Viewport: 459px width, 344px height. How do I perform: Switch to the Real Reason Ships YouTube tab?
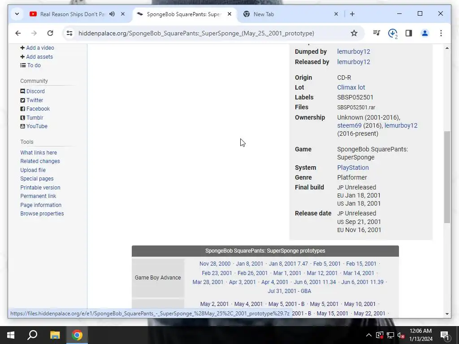click(x=72, y=14)
